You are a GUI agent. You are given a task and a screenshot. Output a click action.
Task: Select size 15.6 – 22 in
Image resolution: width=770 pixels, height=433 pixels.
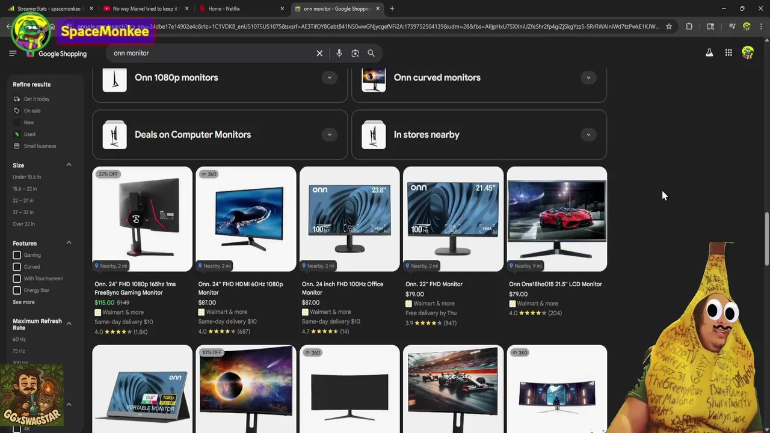[25, 189]
